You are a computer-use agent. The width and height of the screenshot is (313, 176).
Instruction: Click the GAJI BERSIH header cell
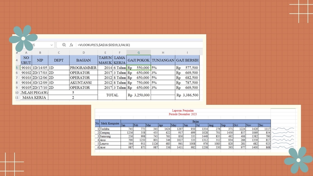pos(187,60)
